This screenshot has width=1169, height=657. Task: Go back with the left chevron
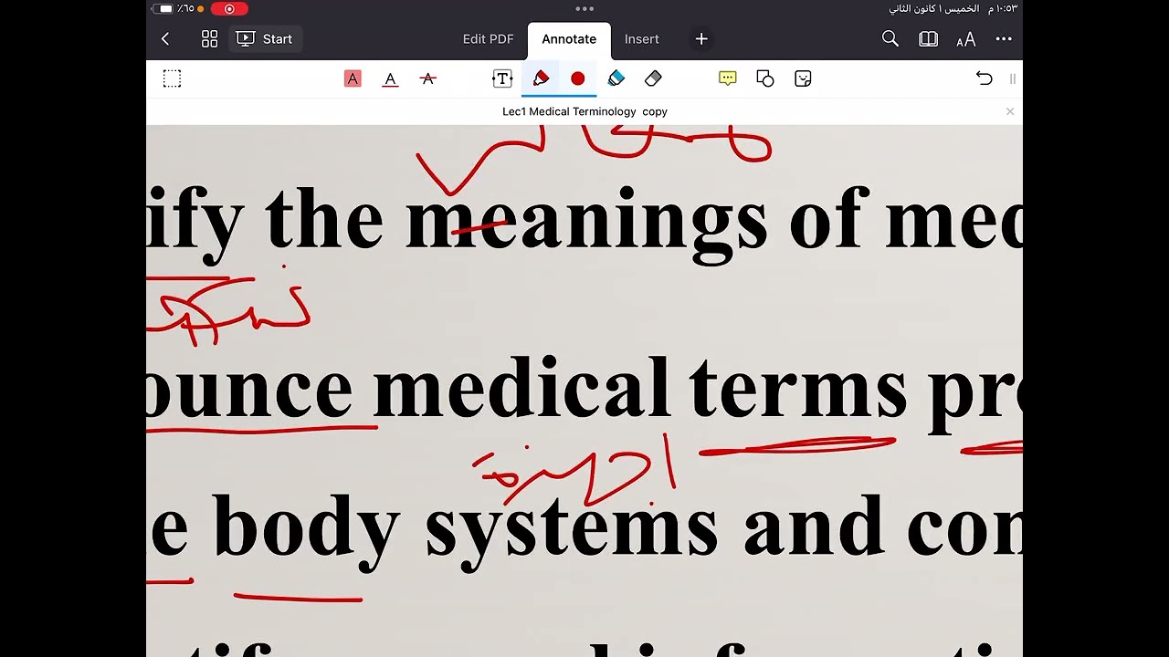pos(165,39)
